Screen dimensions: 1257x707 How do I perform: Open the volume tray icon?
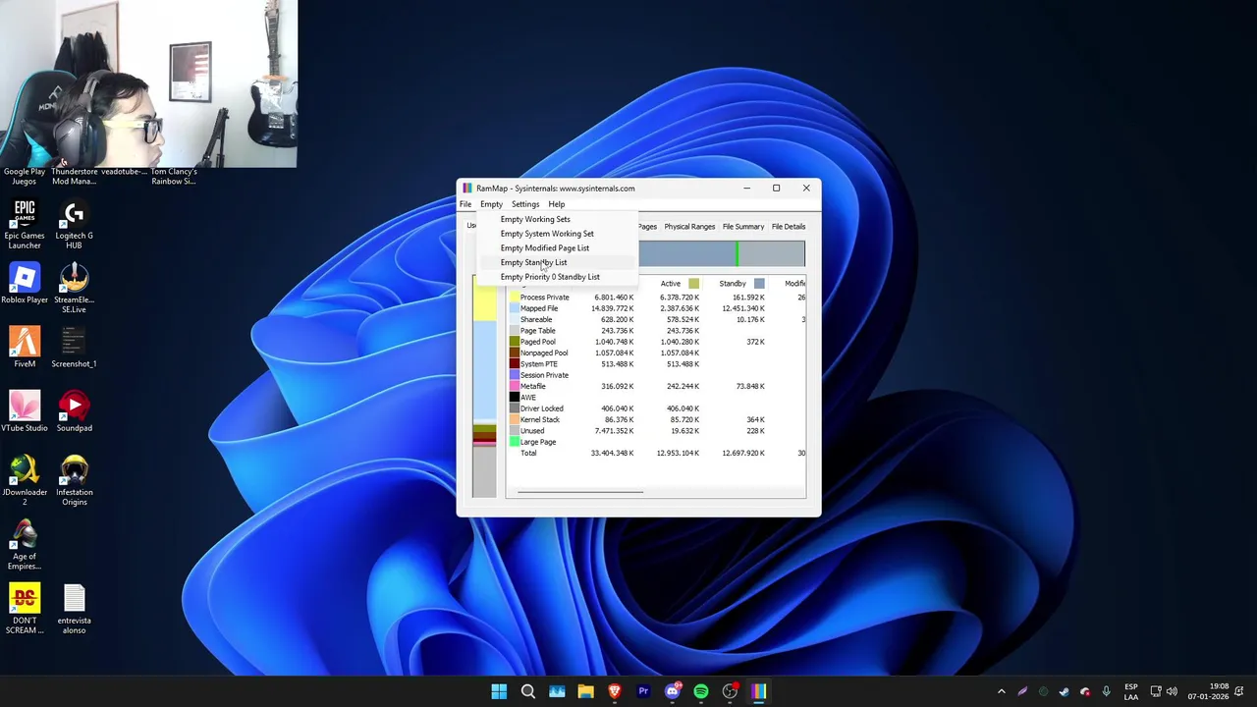click(x=1172, y=691)
